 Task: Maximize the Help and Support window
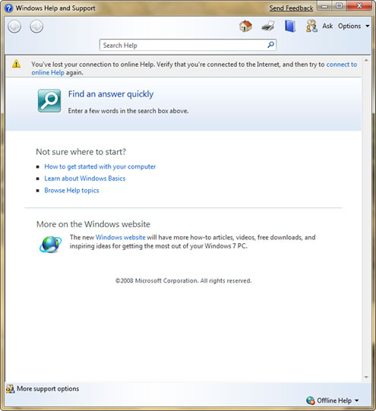tap(339, 6)
